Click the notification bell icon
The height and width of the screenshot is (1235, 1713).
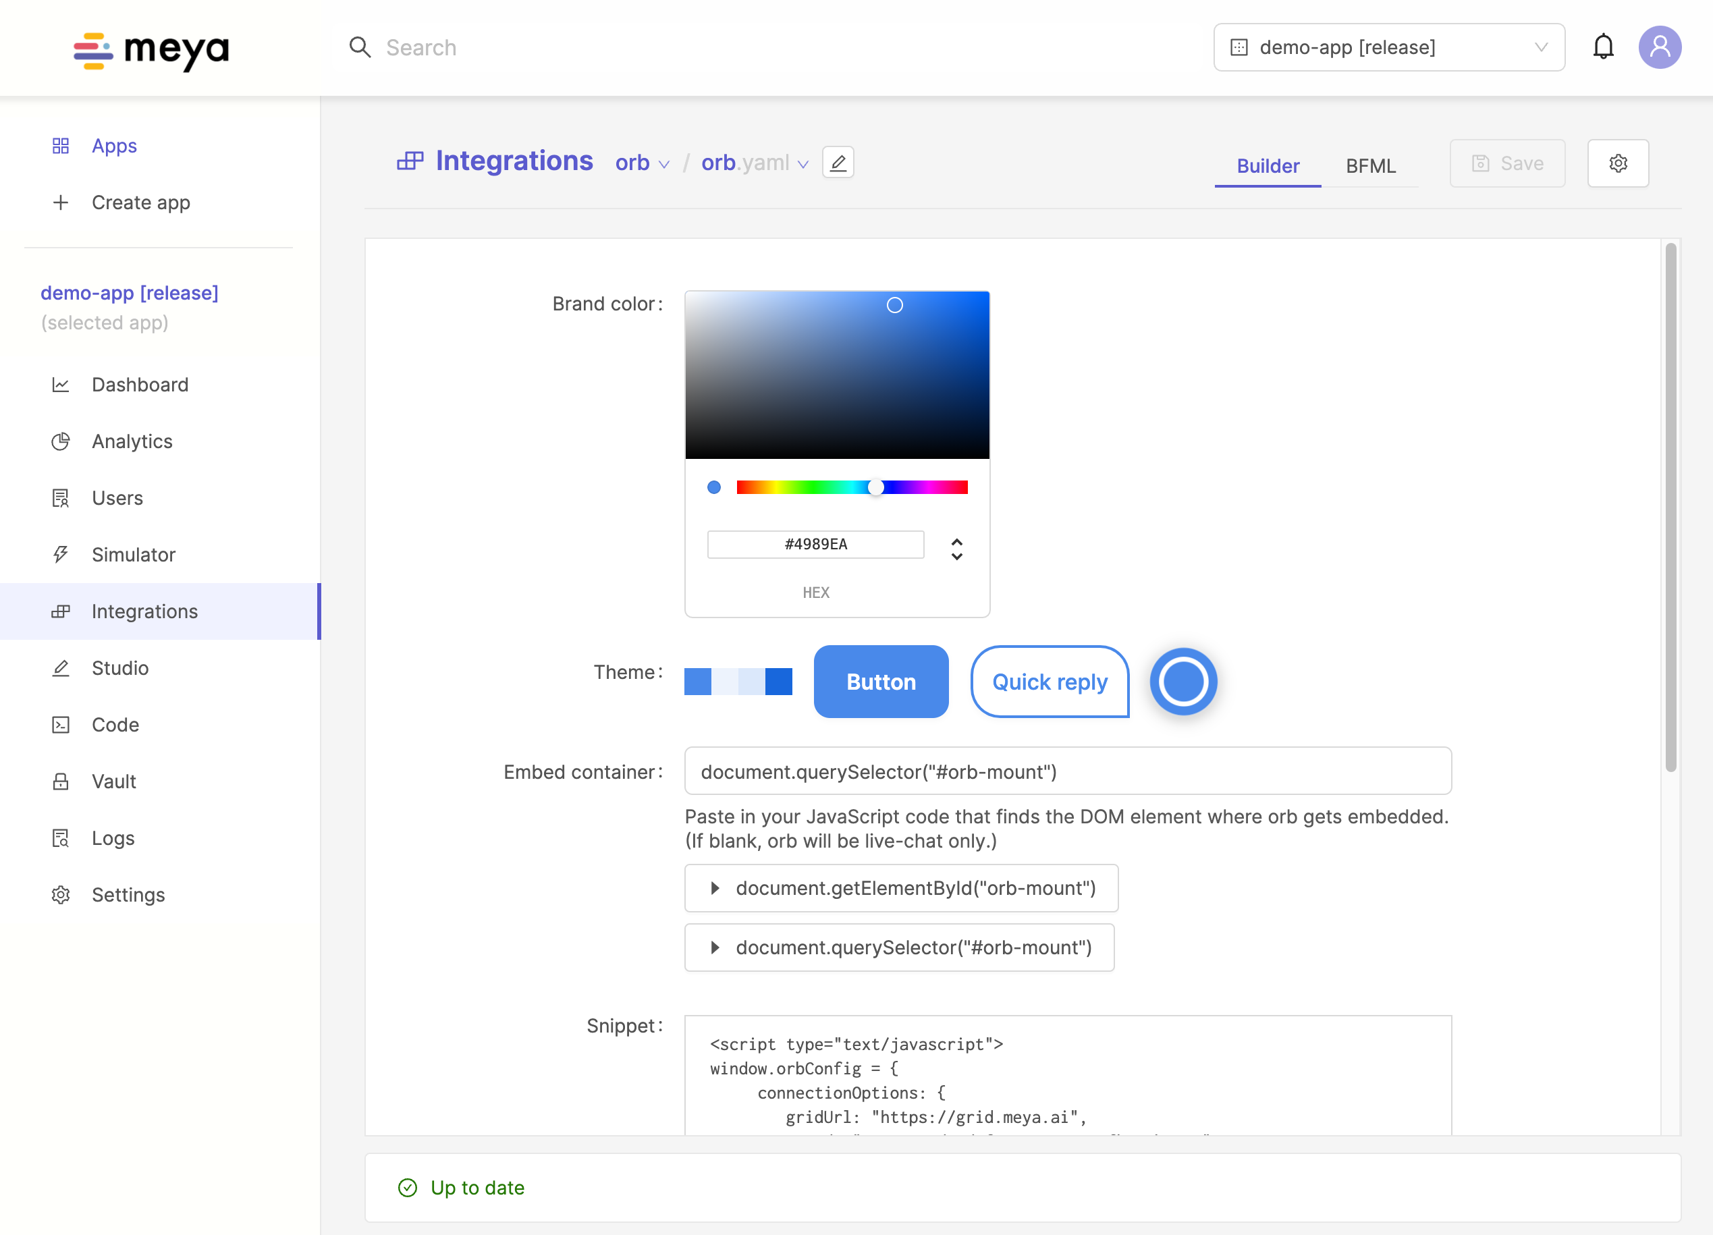click(1603, 47)
